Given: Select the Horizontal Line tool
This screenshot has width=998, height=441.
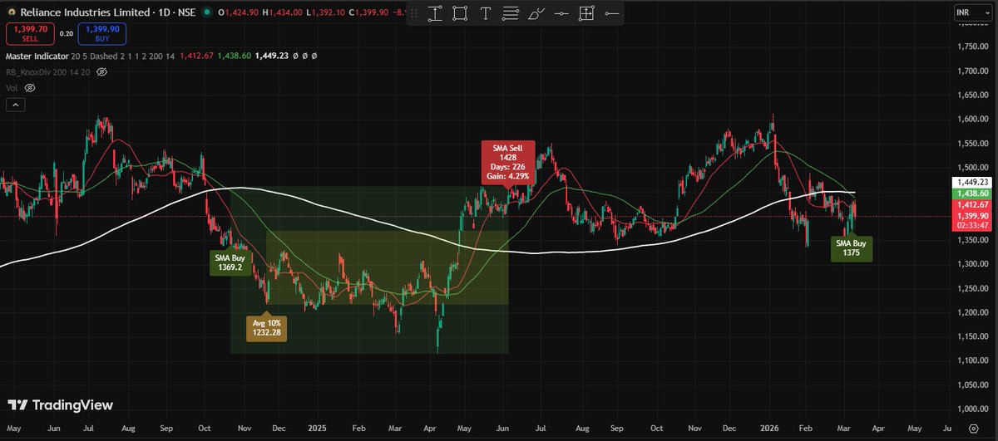Looking at the screenshot, I should 561,13.
